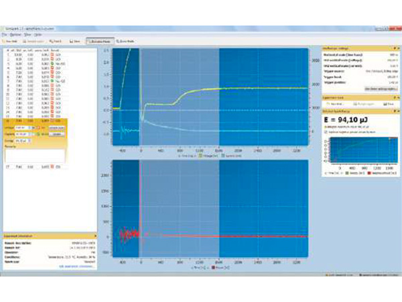This screenshot has width=402, height=302.
Task: Open the File menu
Action: (x=4, y=34)
